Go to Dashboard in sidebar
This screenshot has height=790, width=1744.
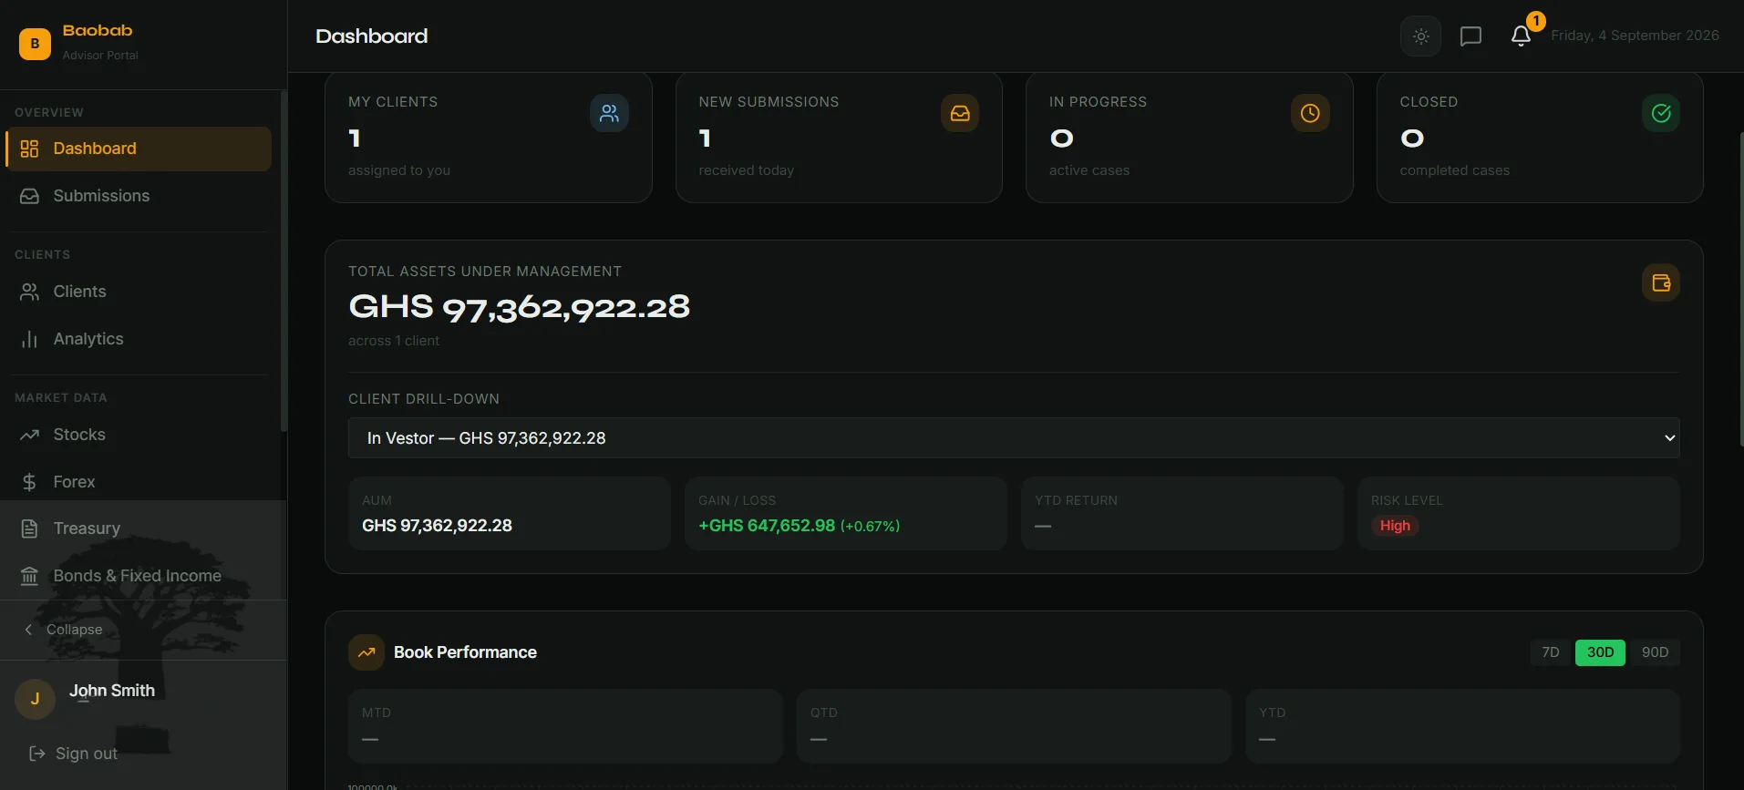(x=139, y=149)
